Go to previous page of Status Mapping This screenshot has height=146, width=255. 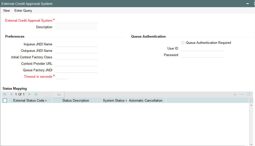tap(11, 94)
